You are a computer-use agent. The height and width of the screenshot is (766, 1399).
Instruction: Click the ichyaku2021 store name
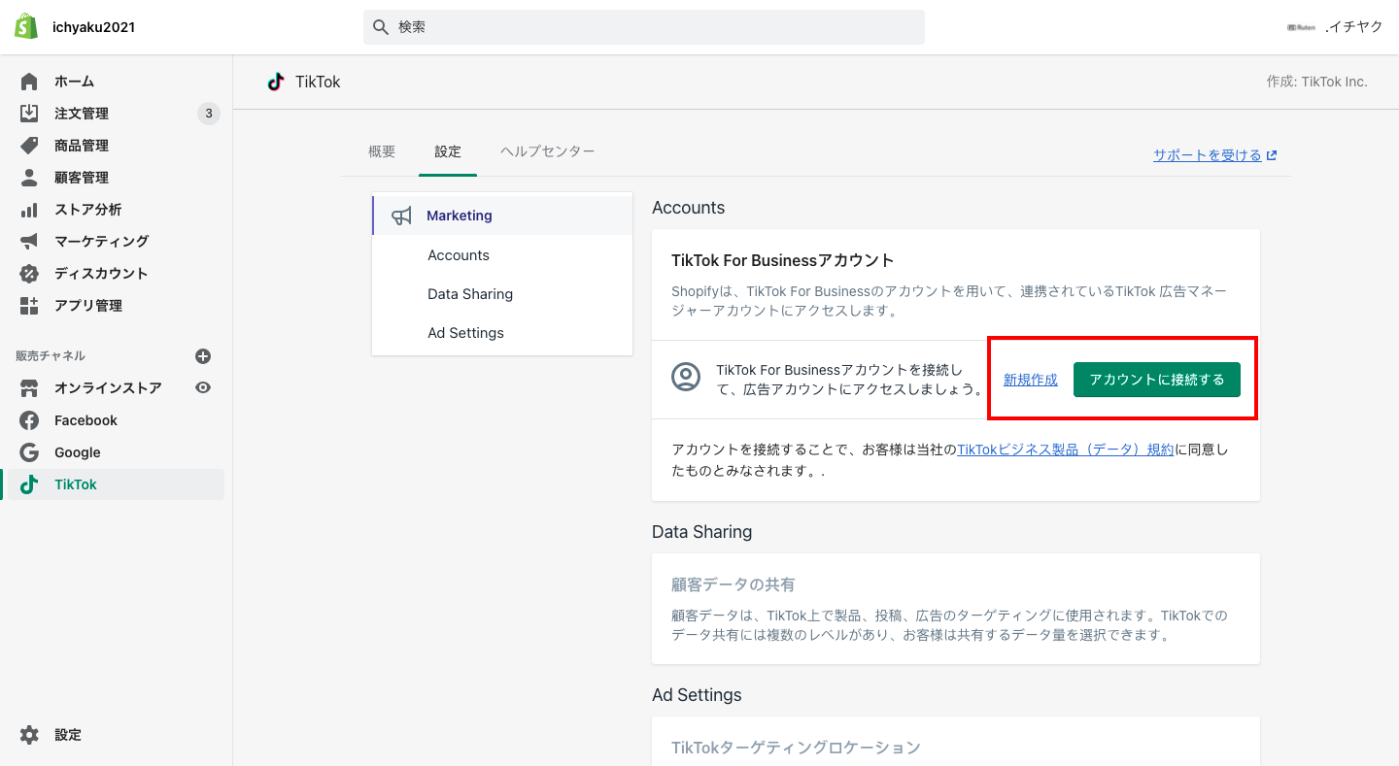coord(93,27)
